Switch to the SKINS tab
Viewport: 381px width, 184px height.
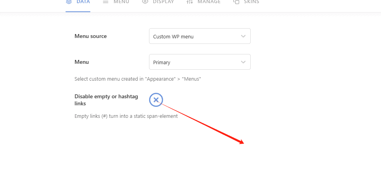251,2
